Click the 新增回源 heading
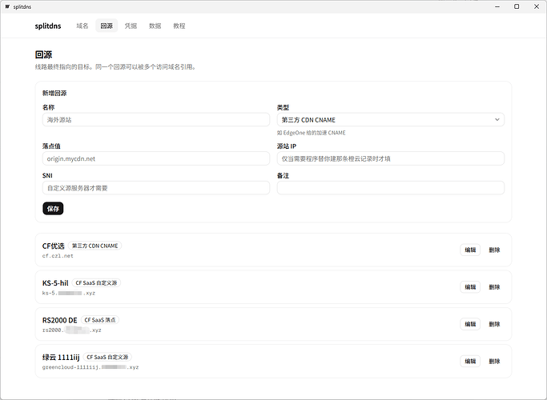Viewport: 547px width, 400px height. coord(54,93)
